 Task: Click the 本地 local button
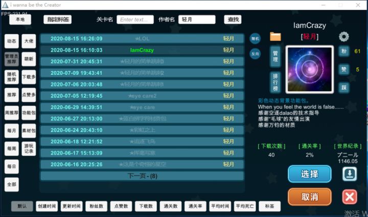[20, 19]
